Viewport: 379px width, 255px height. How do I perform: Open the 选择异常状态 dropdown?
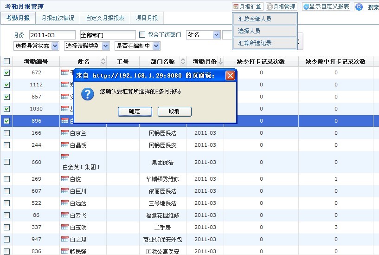click(36, 46)
